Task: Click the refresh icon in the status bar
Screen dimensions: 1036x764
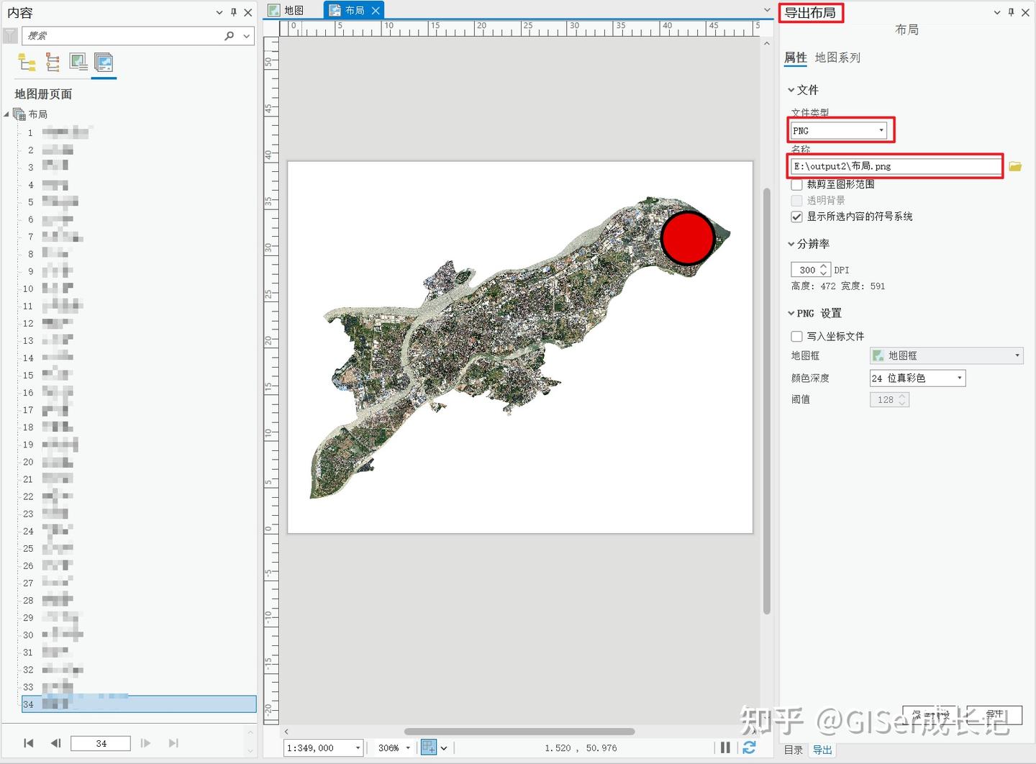Action: click(750, 747)
